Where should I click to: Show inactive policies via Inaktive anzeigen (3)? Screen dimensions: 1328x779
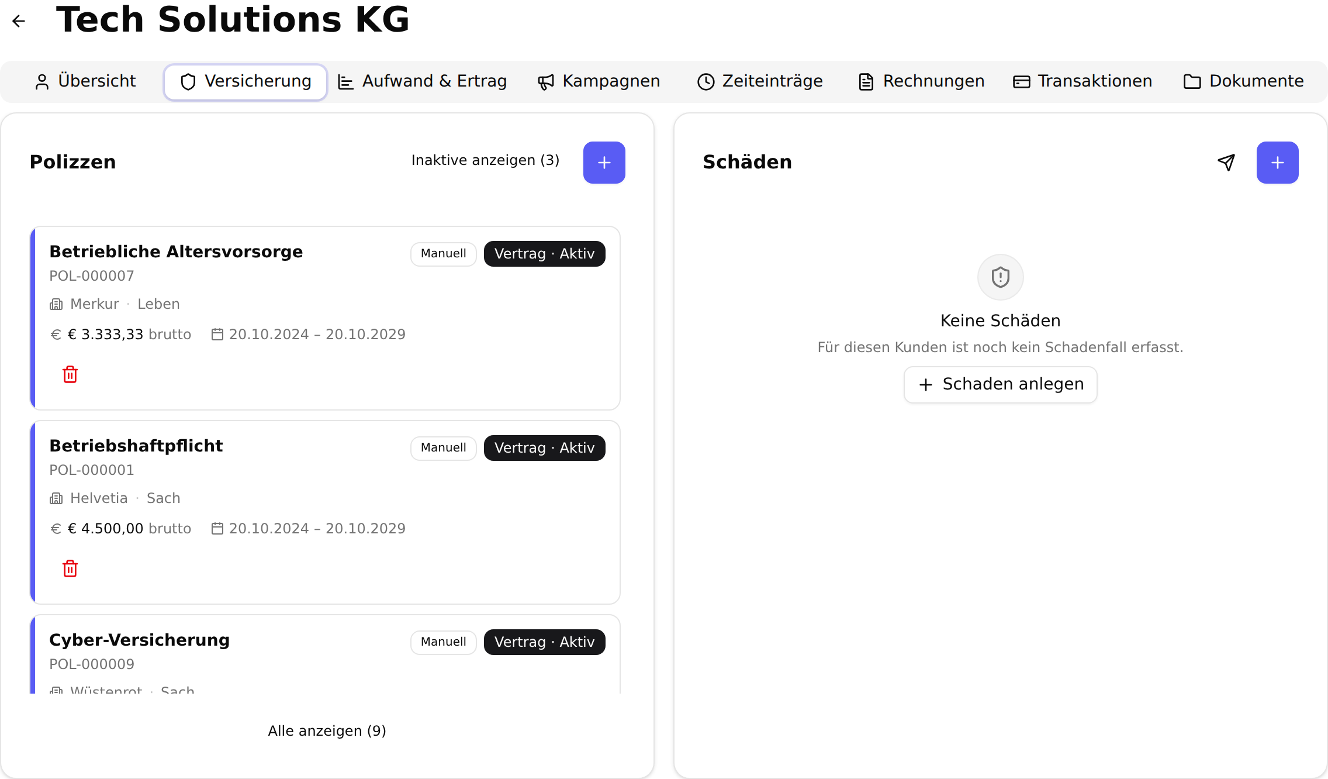pyautogui.click(x=485, y=160)
